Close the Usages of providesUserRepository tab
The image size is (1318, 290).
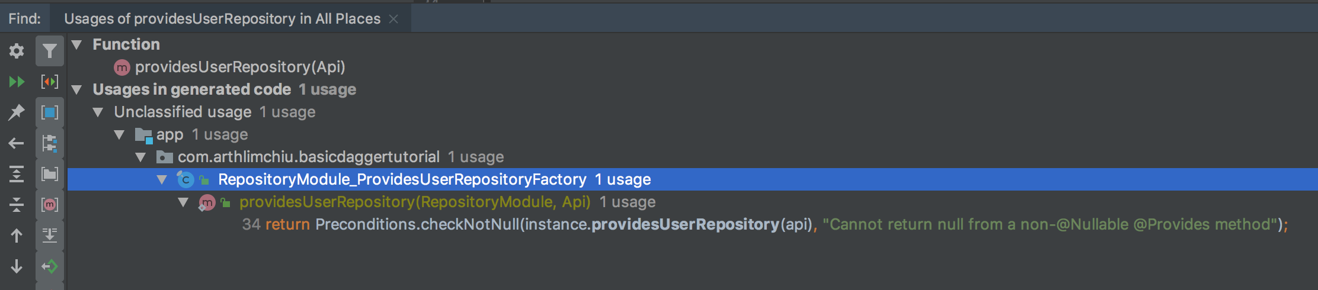coord(394,19)
